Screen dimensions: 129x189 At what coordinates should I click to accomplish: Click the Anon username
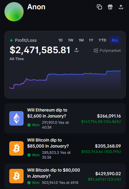pos(36,7)
